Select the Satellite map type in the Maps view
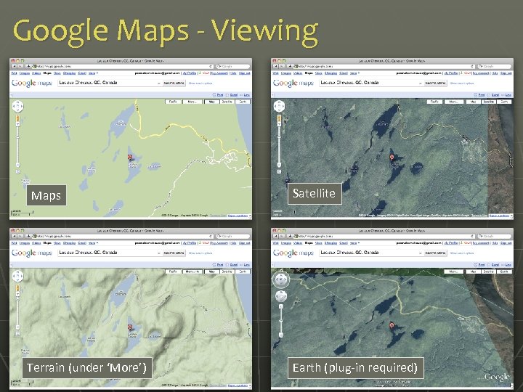523x392 pixels. coord(227,102)
